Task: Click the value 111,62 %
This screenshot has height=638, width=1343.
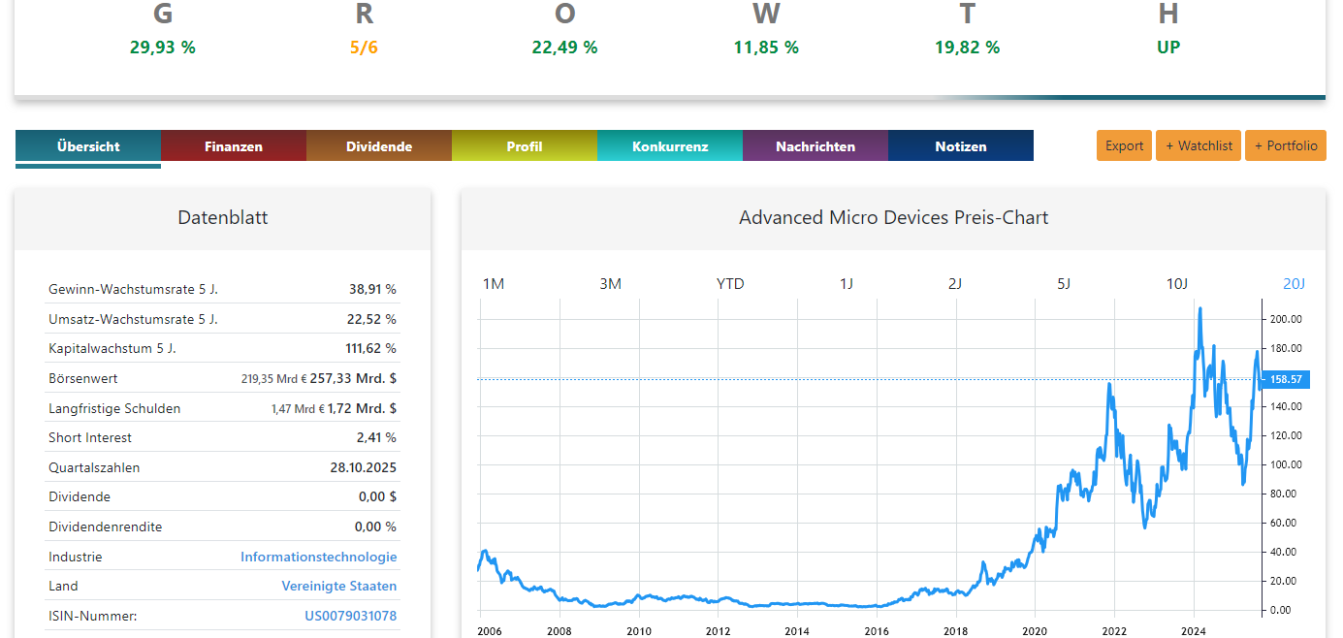Action: pos(369,348)
